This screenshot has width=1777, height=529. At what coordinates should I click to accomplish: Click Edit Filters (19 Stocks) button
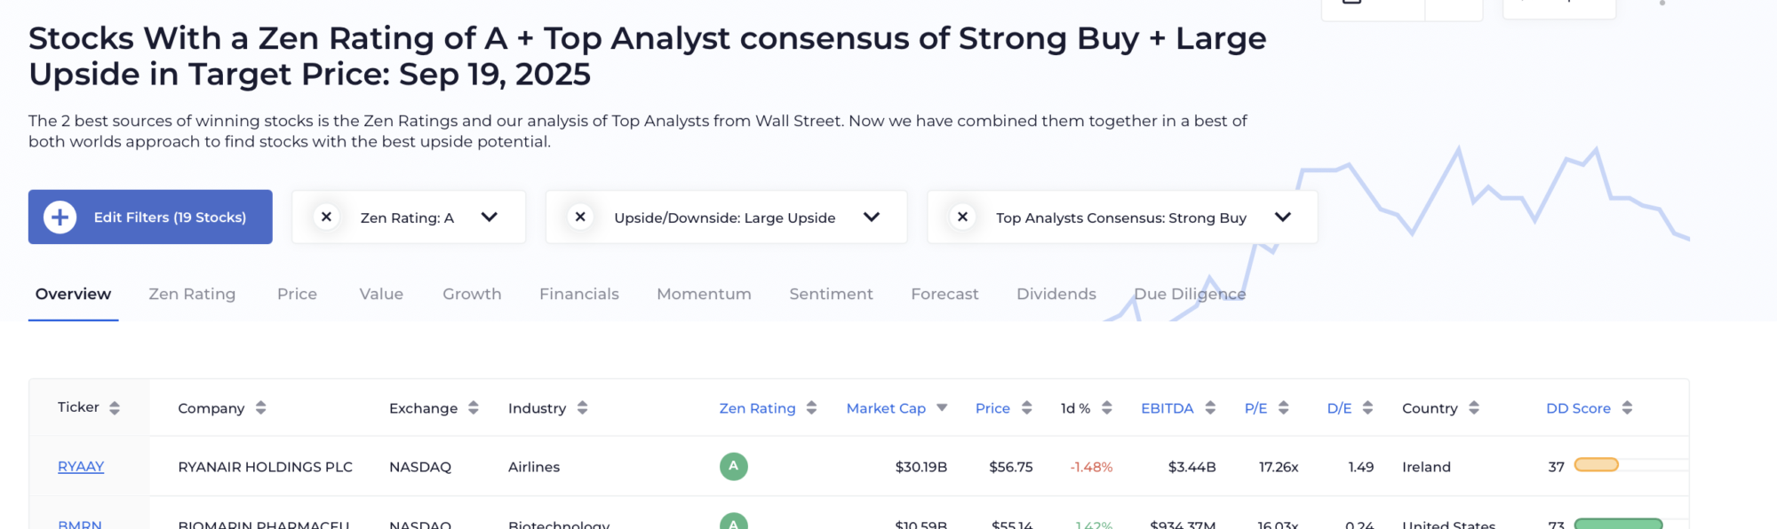point(150,217)
